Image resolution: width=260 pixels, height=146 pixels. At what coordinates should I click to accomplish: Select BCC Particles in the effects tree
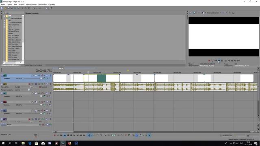pos(13,57)
